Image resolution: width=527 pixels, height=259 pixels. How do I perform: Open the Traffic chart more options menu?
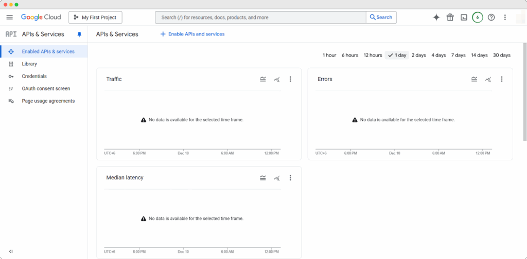coord(290,79)
